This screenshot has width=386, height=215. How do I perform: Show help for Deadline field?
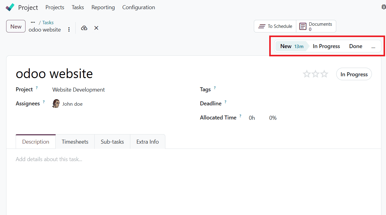click(225, 102)
